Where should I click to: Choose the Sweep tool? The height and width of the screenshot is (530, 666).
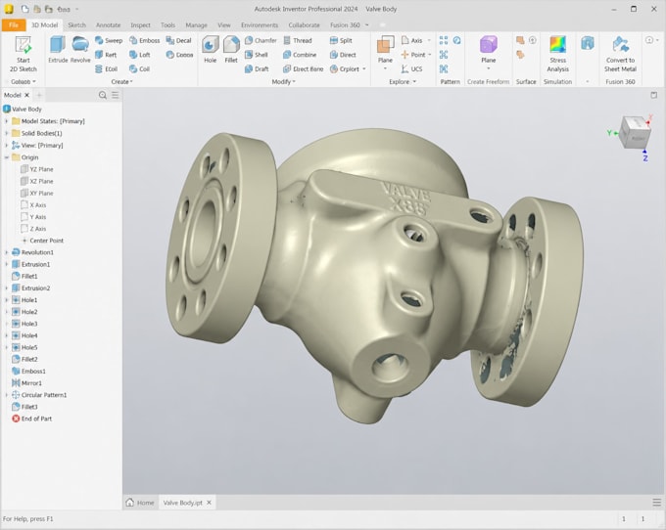109,40
